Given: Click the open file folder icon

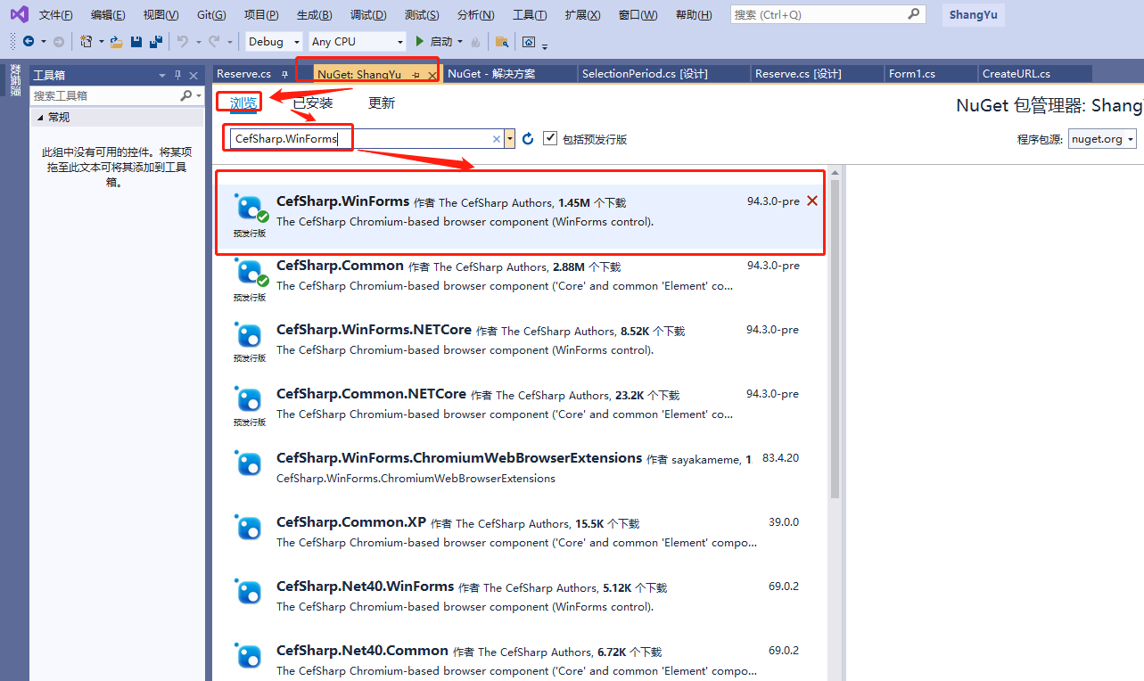Looking at the screenshot, I should 116,42.
